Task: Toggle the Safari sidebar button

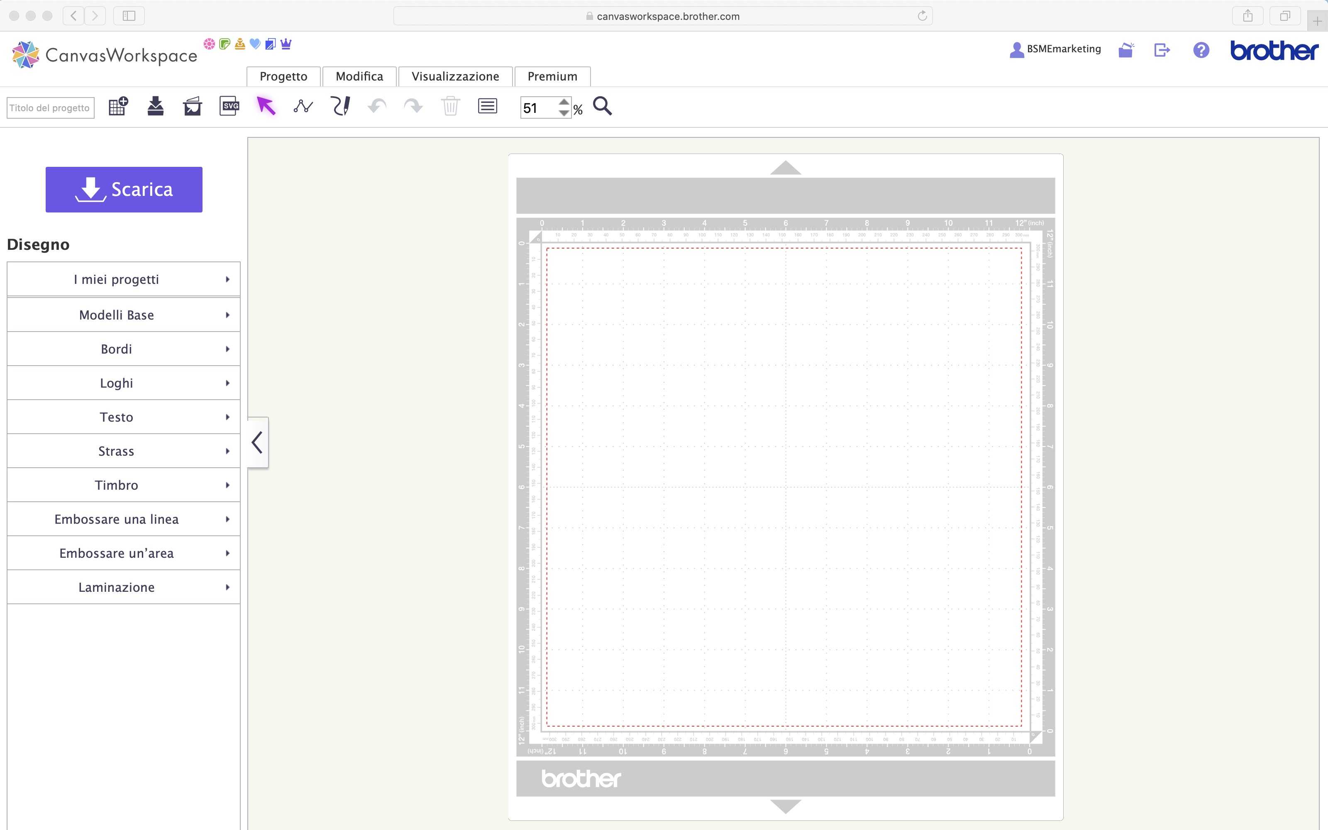Action: click(129, 16)
